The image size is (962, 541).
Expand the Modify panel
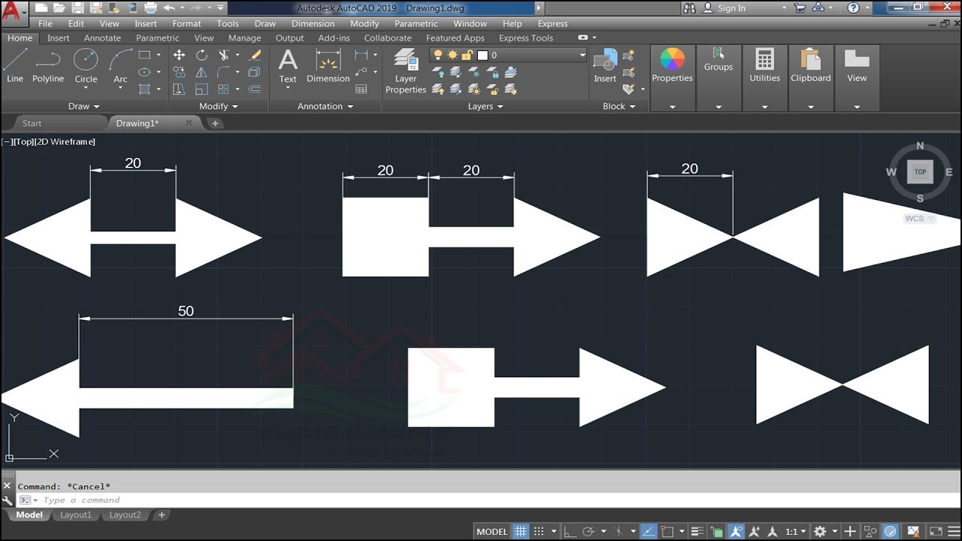[219, 106]
